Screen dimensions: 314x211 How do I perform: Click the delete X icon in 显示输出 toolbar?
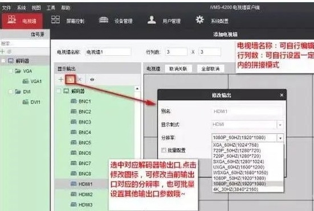(x=80, y=80)
